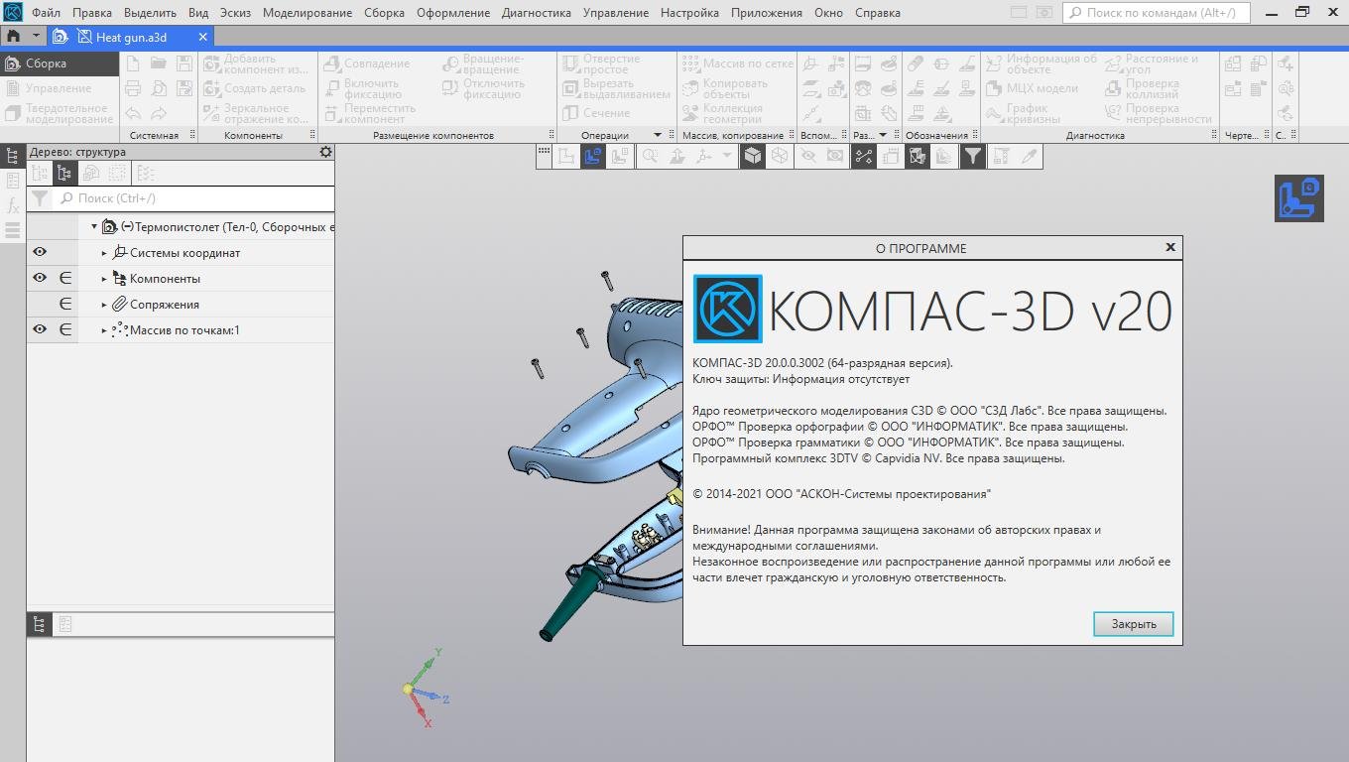Open the Моделирование menu
The width and height of the screenshot is (1349, 762).
coord(307,13)
